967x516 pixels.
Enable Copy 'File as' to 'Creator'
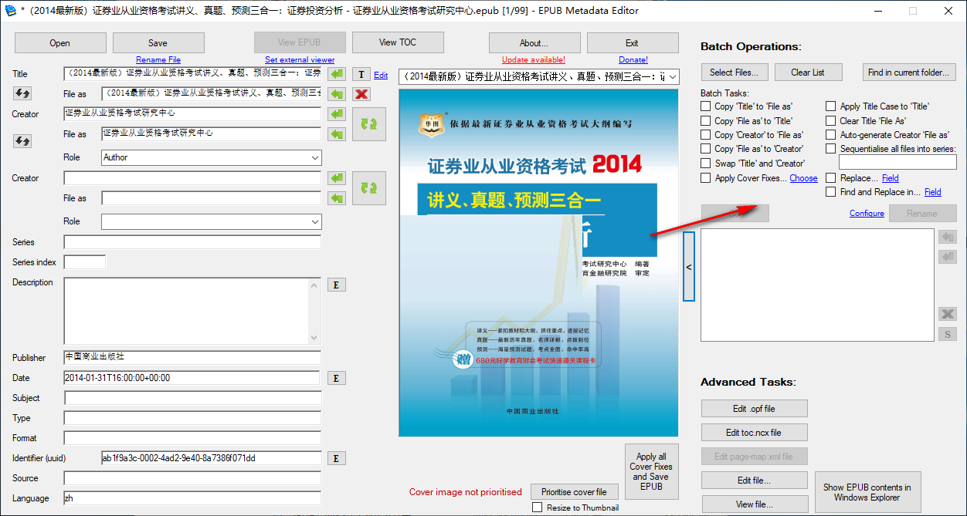[706, 149]
